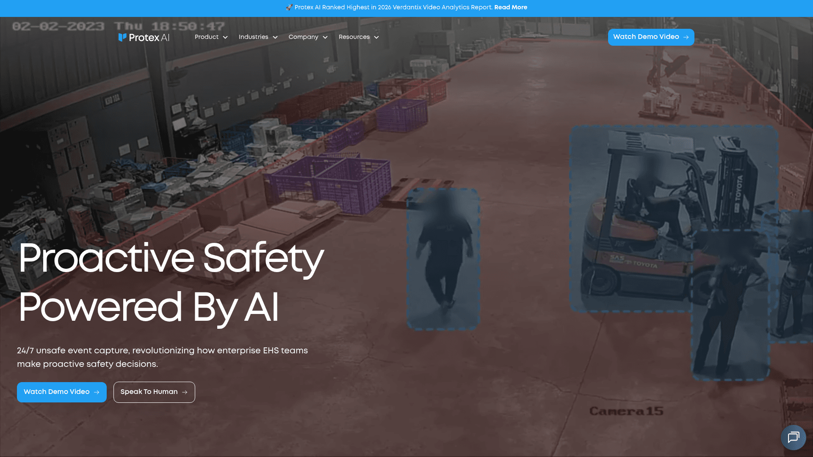Open the Industries menu item
813x457 pixels.
click(253, 37)
